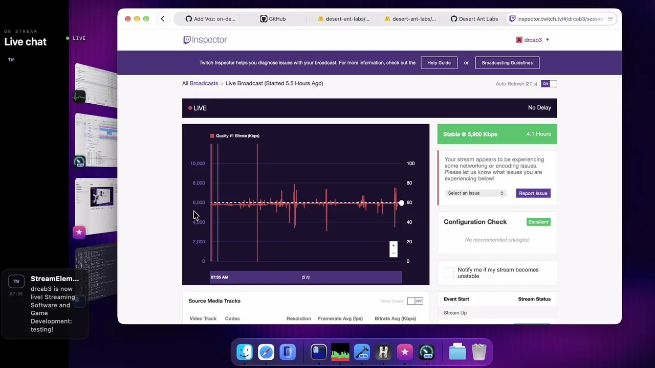Screen dimensions: 655x368
Task: Open the pink star app window in Stage Manager
Action: pyautogui.click(x=96, y=206)
